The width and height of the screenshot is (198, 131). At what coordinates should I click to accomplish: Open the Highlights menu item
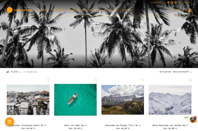[58, 10]
